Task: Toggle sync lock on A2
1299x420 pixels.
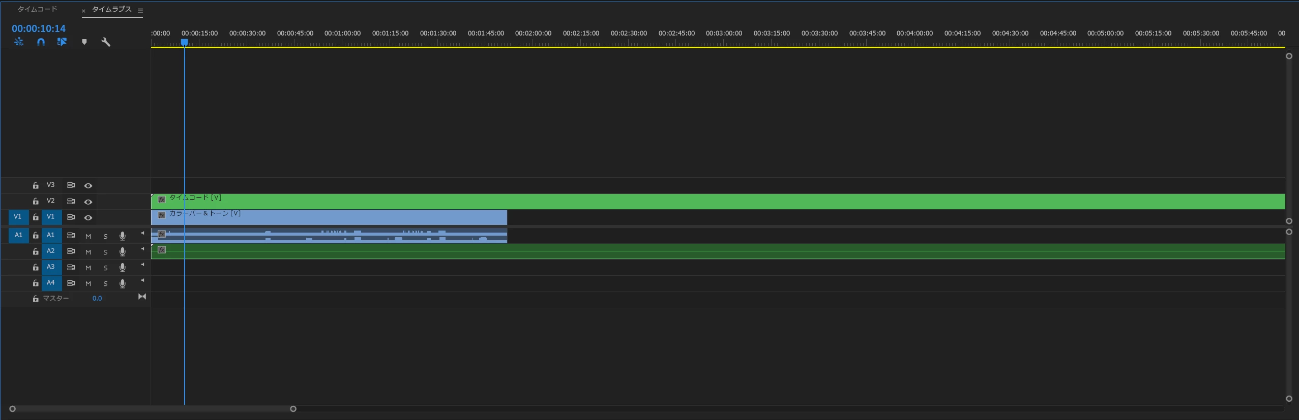Action: [71, 251]
